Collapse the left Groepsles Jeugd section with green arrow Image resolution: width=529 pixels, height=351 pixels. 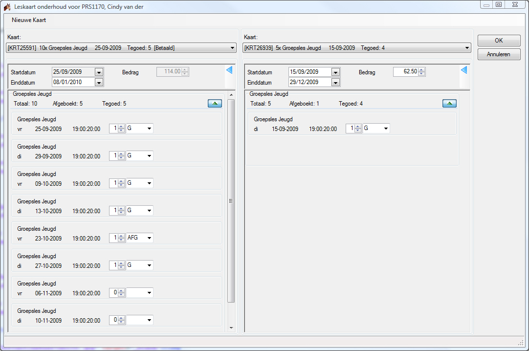coord(215,103)
